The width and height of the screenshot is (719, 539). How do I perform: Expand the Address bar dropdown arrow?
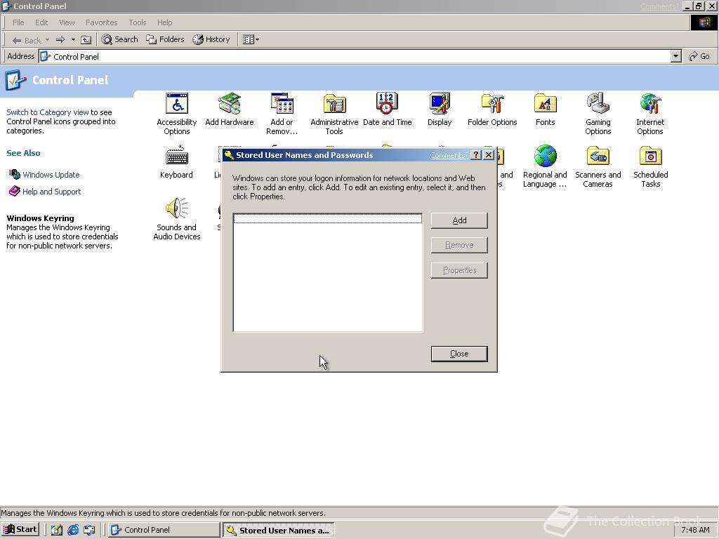pos(675,56)
